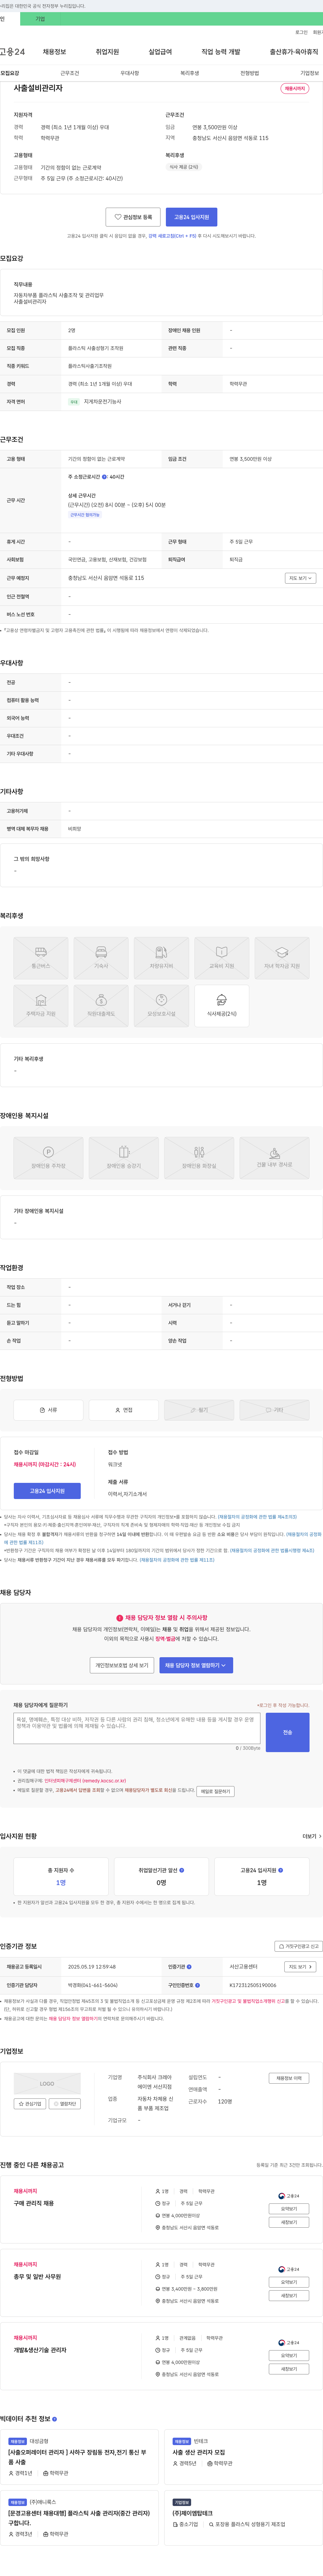Image resolution: width=323 pixels, height=2576 pixels.
Task: Click info icon next to 빅데이터 추천 정보
Action: (54, 2419)
